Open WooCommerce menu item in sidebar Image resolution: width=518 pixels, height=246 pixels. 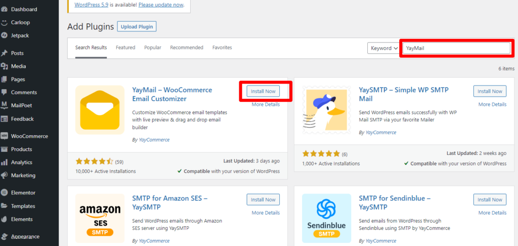tap(29, 136)
